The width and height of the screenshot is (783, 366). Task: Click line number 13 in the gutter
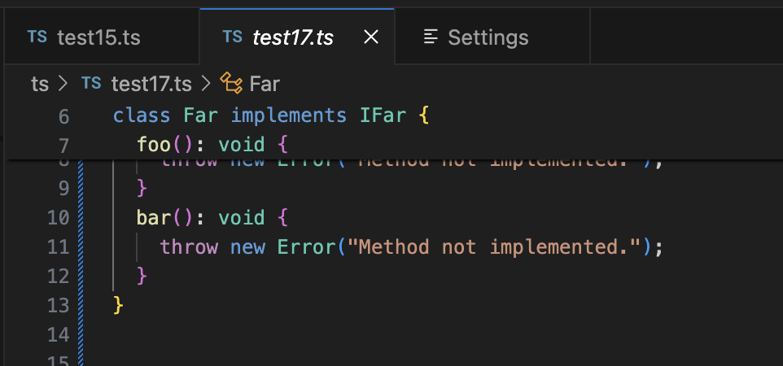pyautogui.click(x=58, y=306)
